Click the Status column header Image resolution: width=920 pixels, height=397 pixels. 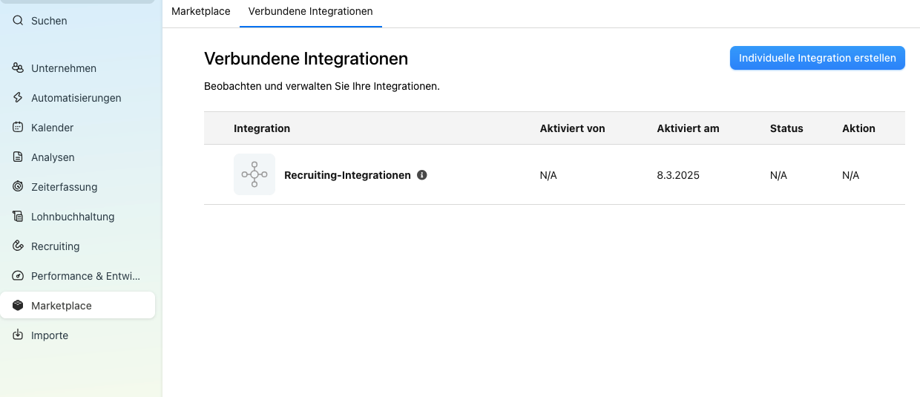pyautogui.click(x=786, y=128)
